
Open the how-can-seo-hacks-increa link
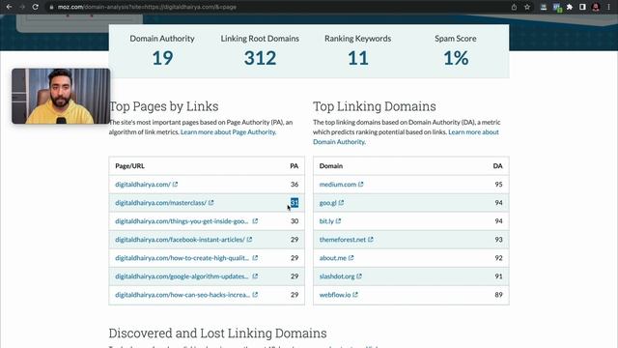183,295
